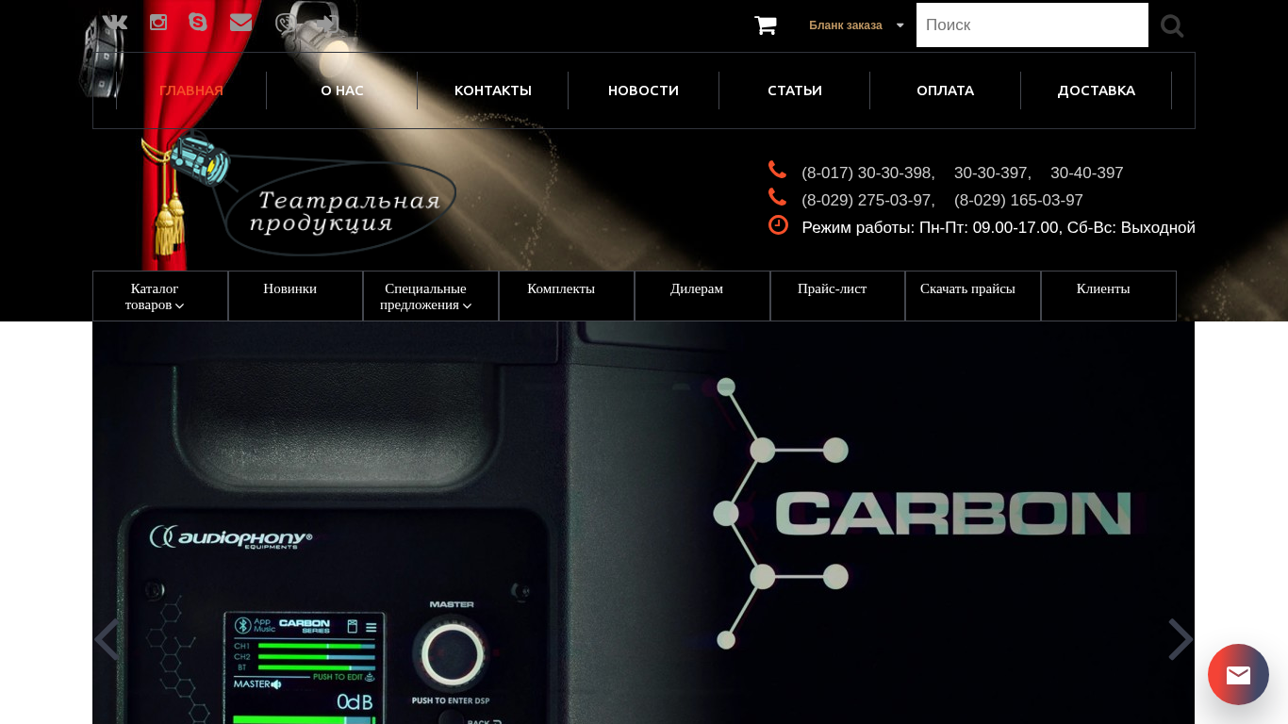This screenshot has width=1288, height=724.
Task: Click the magnifier search icon
Action: (1172, 25)
